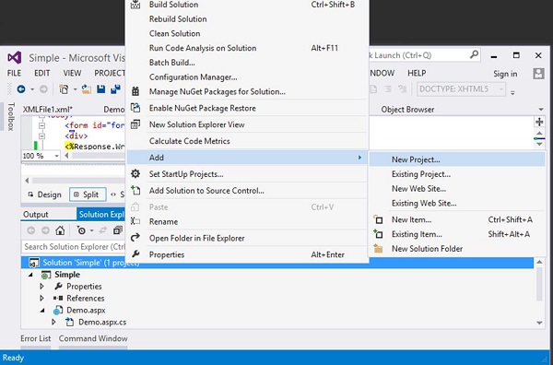
Task: Click the New Solution Folder icon
Action: (378, 249)
